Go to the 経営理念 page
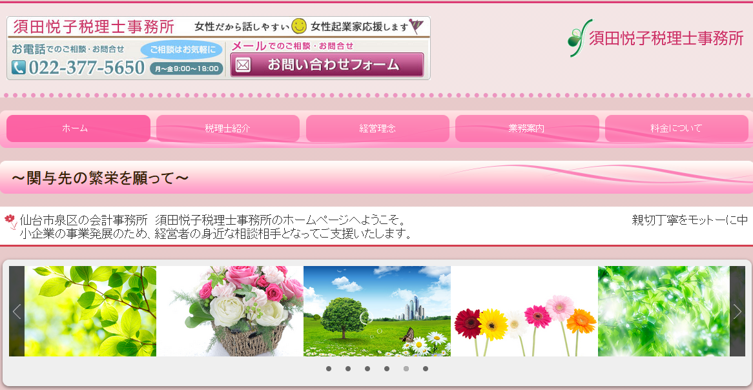The image size is (753, 390). (x=377, y=128)
